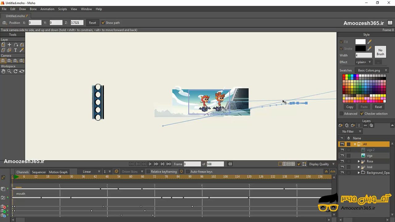Viewport: 395px width, 222px height.
Task: Hide the viga layer
Action: [342, 156]
